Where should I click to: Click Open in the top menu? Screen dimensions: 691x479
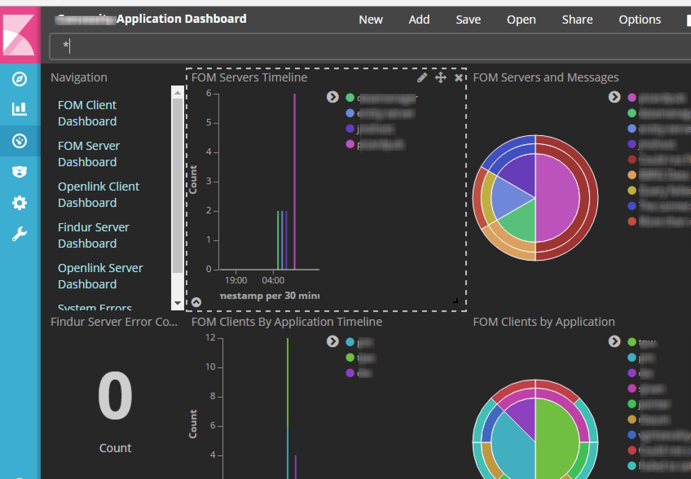tap(521, 20)
